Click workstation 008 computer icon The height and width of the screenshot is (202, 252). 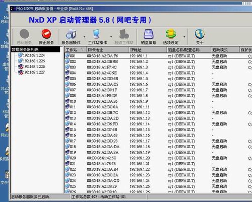pos(67,95)
